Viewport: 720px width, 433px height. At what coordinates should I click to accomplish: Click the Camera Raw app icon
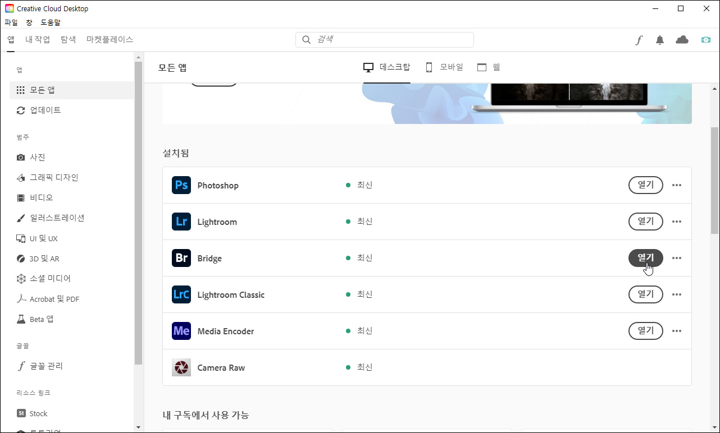181,367
